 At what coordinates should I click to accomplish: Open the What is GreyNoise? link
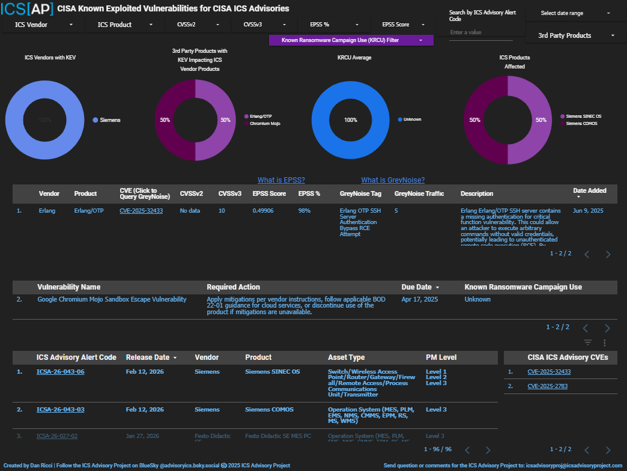(393, 180)
